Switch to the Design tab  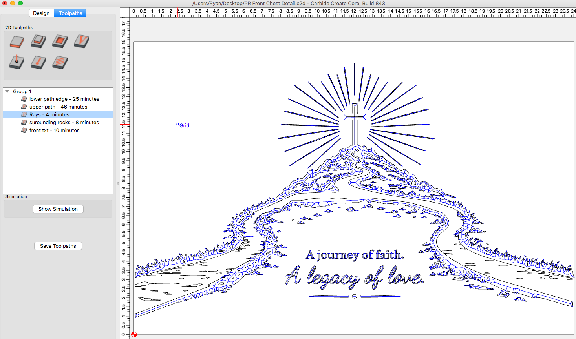coord(41,13)
